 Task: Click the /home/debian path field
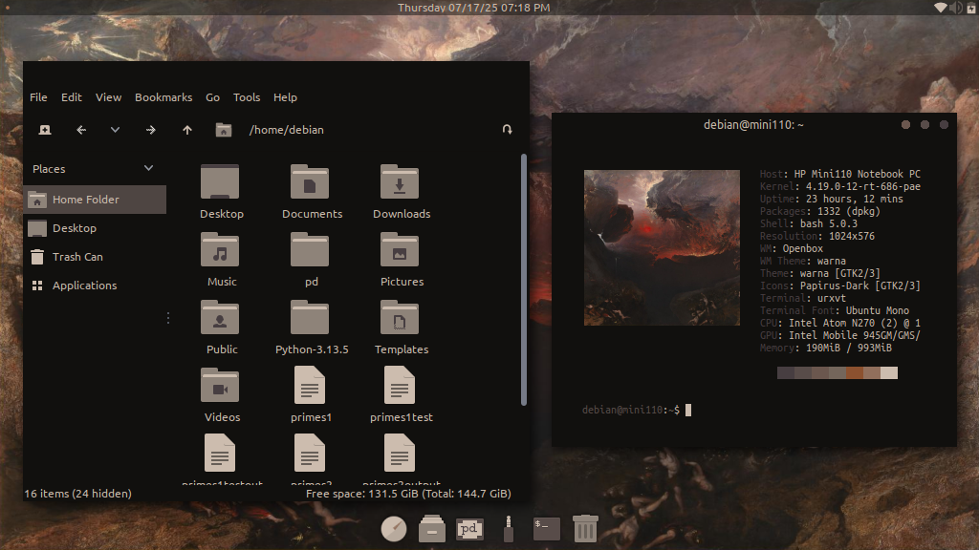(368, 130)
